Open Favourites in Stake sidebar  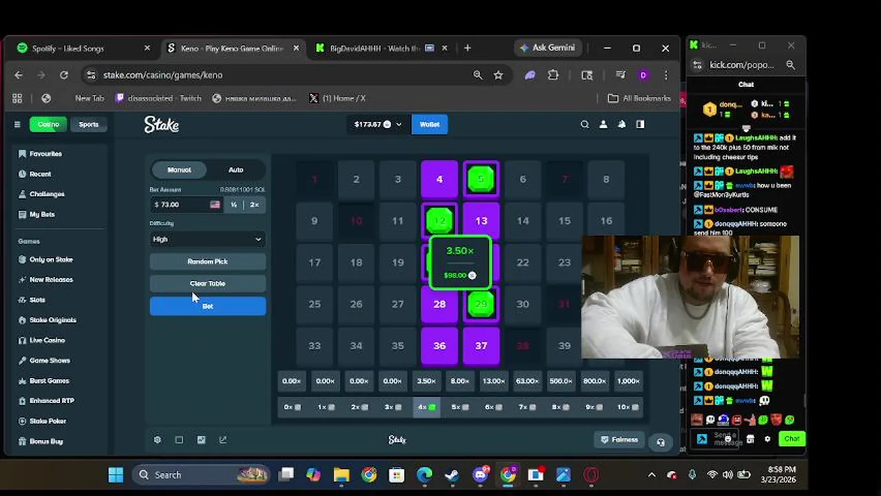[x=45, y=154]
